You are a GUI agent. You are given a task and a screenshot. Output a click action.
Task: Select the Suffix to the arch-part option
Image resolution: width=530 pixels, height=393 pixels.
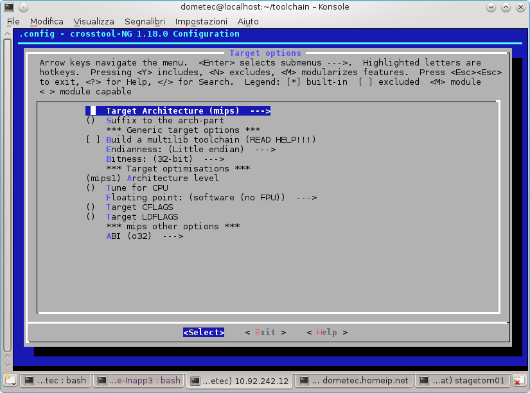(164, 120)
